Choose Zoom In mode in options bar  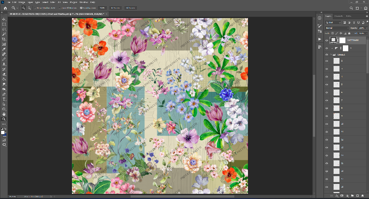click(24, 8)
